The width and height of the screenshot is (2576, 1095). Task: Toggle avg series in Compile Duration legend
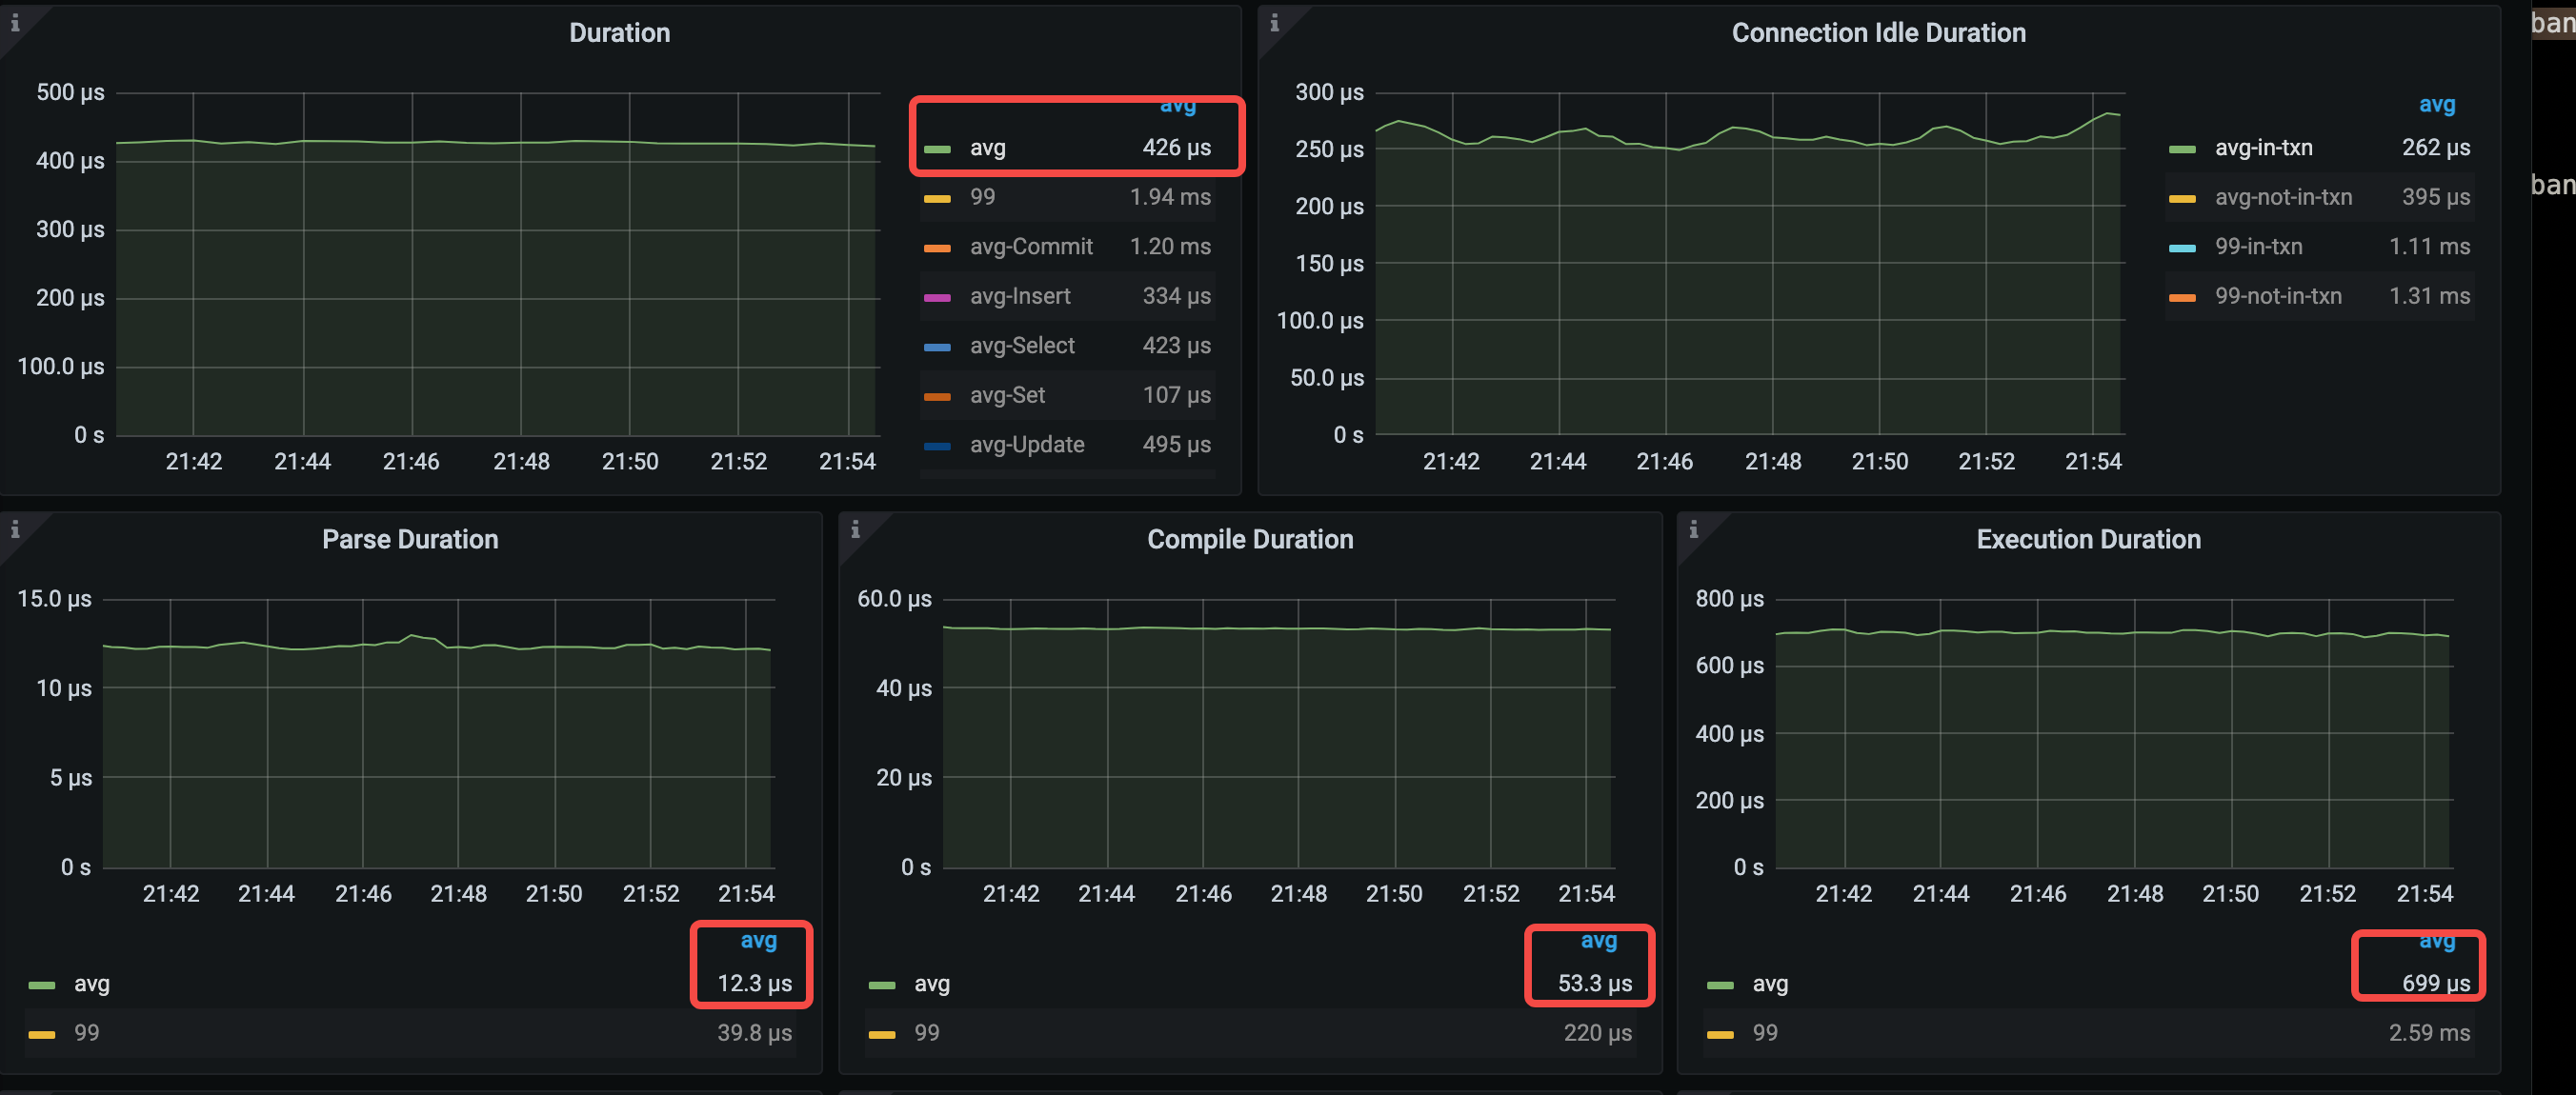pyautogui.click(x=931, y=985)
